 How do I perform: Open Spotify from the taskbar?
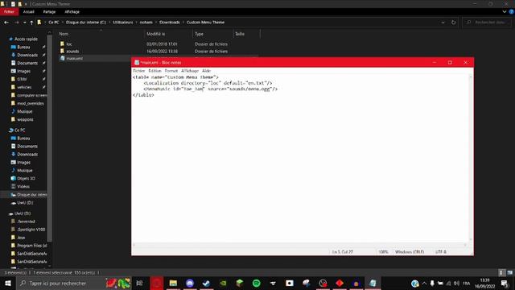[x=256, y=283]
